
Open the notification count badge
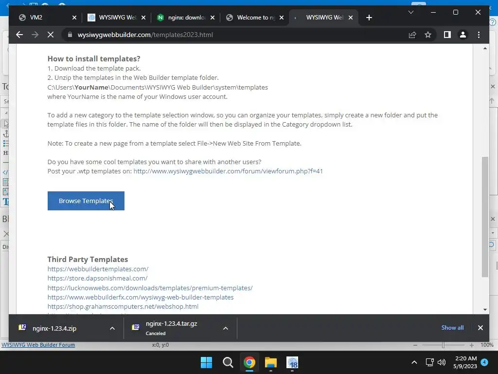(484, 362)
